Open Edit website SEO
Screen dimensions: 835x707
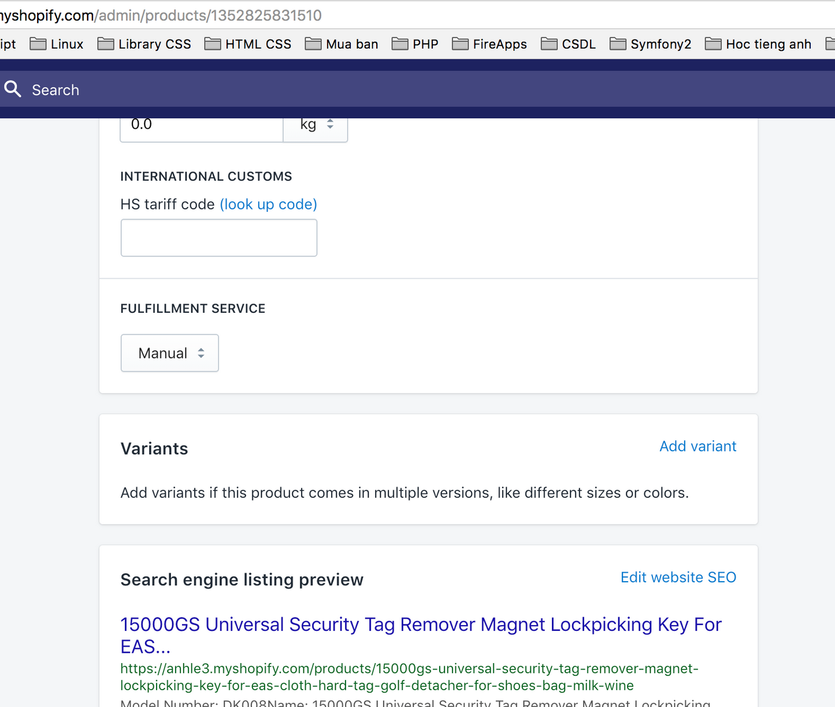tap(678, 577)
